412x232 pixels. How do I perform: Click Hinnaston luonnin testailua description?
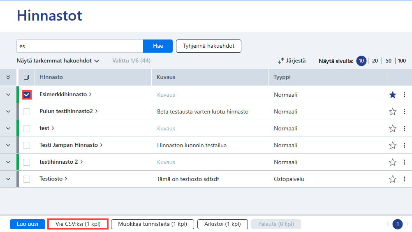click(x=192, y=145)
